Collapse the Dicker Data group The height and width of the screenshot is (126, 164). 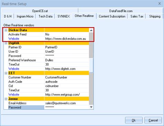pos(6,30)
